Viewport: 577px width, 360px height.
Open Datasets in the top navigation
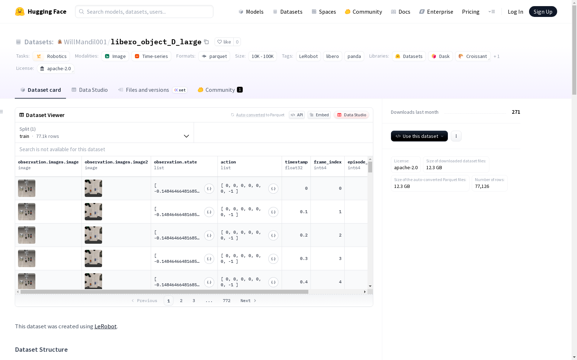(288, 12)
